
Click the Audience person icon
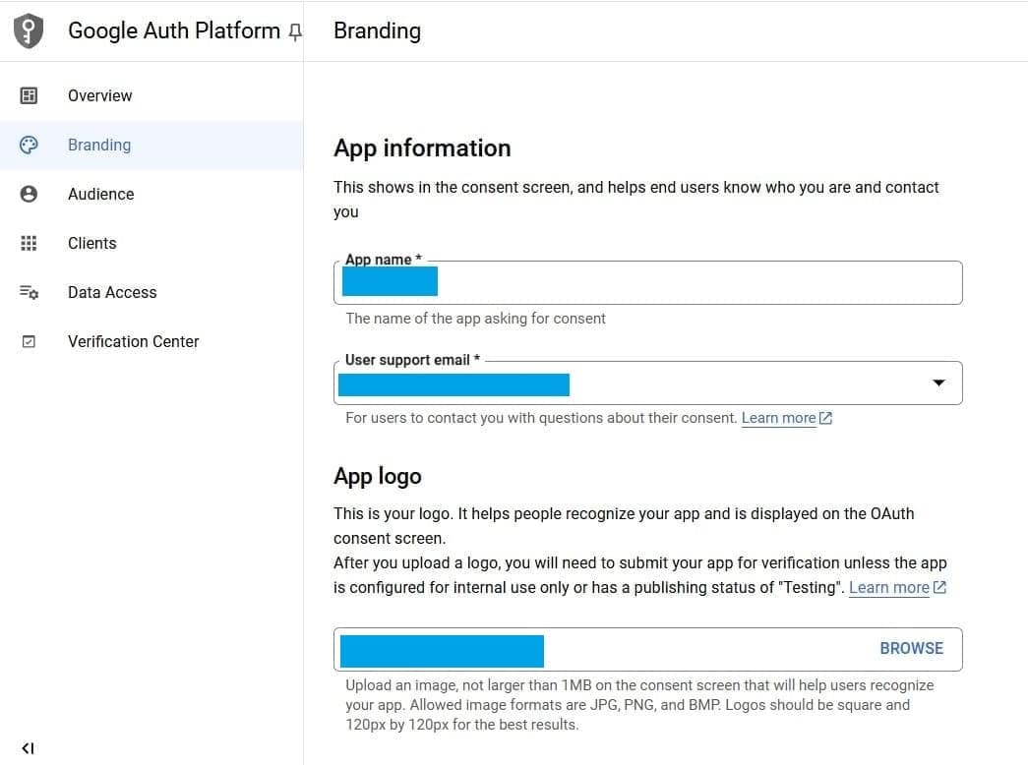pos(30,194)
